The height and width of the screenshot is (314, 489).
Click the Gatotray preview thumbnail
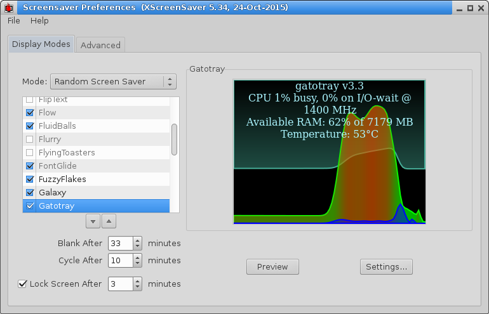330,152
